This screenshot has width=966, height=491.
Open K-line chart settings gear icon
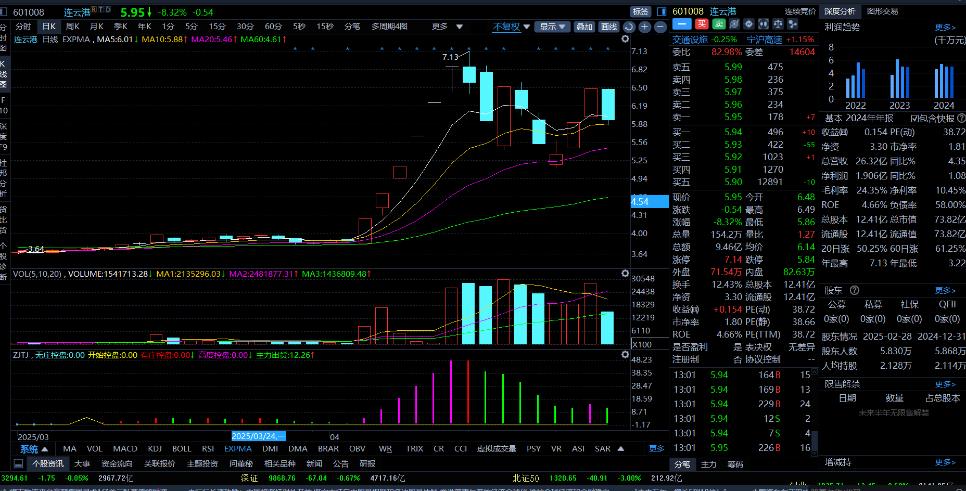[x=625, y=39]
